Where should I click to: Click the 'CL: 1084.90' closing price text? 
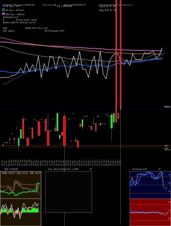click(x=64, y=6)
